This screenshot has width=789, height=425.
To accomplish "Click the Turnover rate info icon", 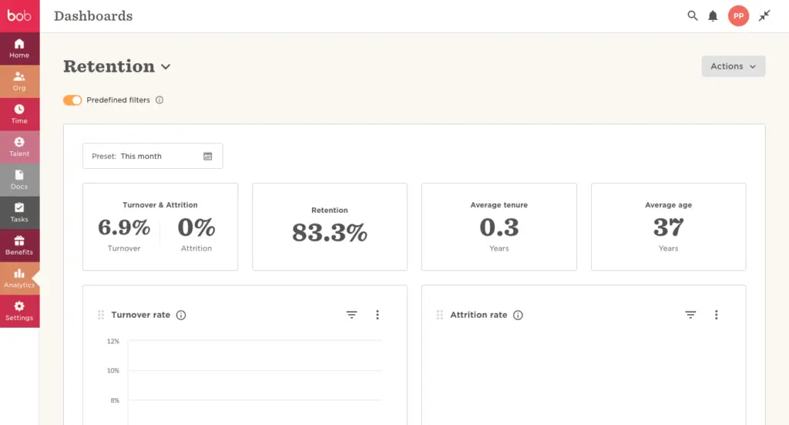I will coord(181,315).
